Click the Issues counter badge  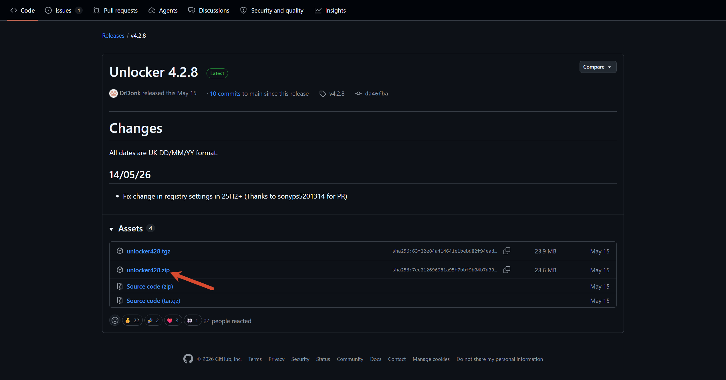(x=79, y=10)
